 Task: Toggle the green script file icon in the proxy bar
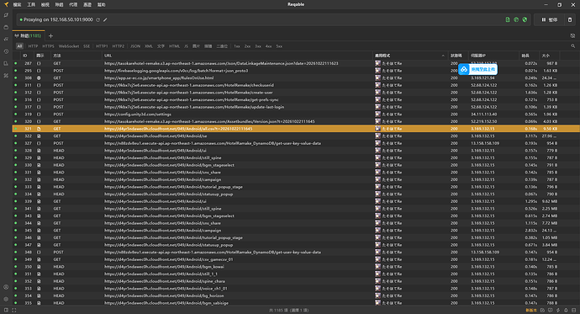tap(508, 19)
